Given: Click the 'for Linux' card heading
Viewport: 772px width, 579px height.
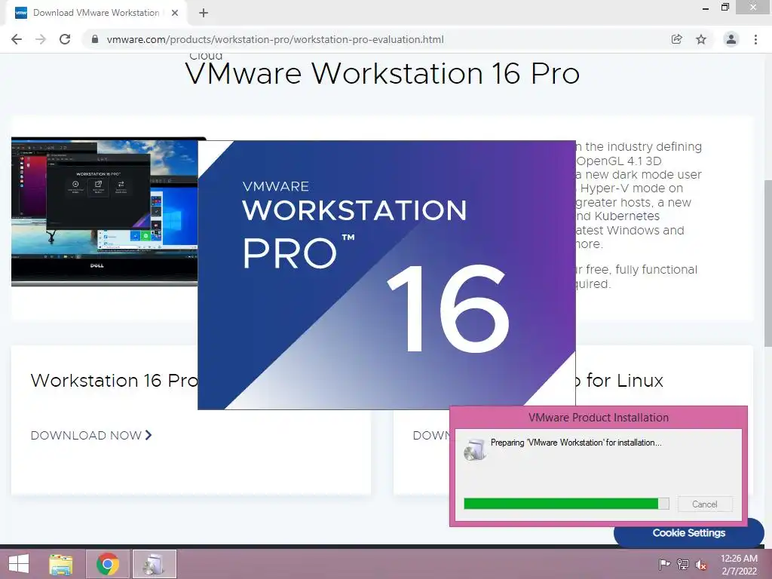Looking at the screenshot, I should [624, 380].
